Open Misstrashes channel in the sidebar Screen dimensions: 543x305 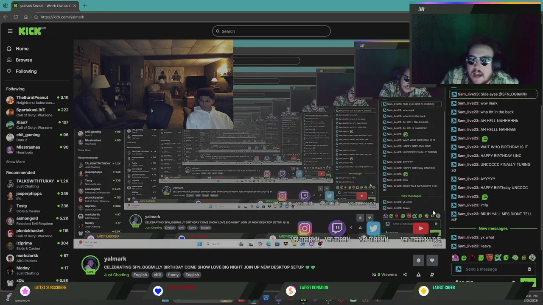(37, 150)
